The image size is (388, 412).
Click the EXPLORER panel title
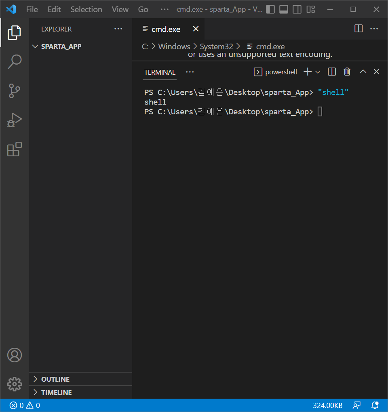[56, 29]
